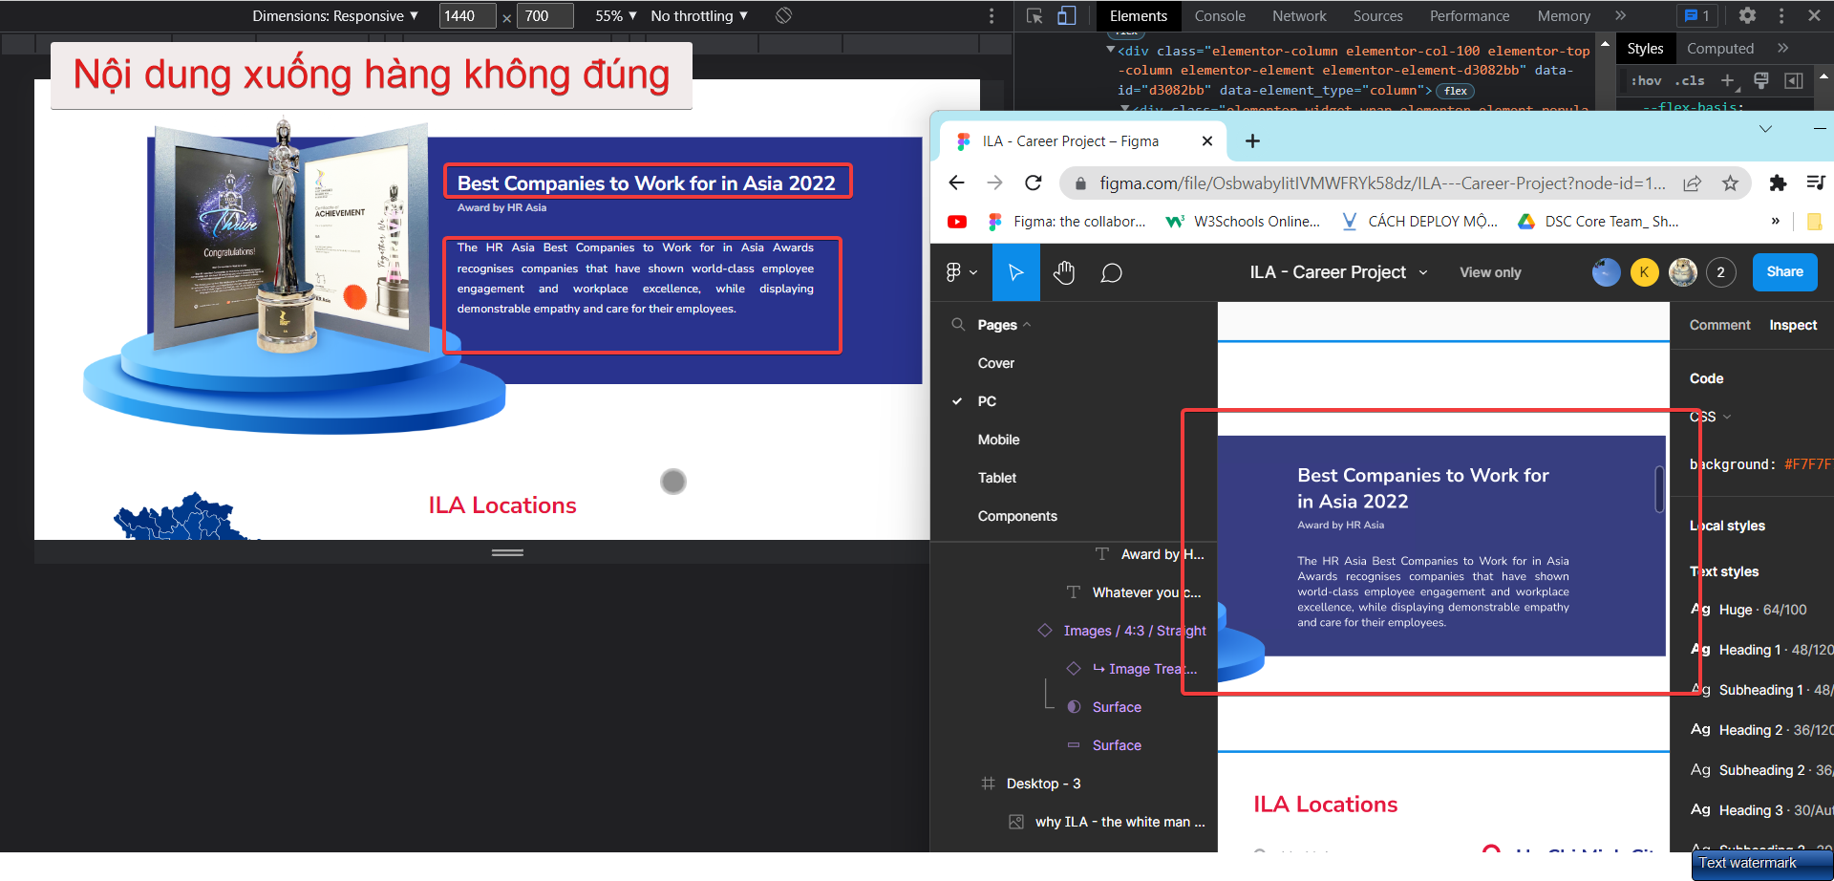Toggle the rendering emulations paintbrush icon
The width and height of the screenshot is (1834, 881).
(x=1761, y=81)
